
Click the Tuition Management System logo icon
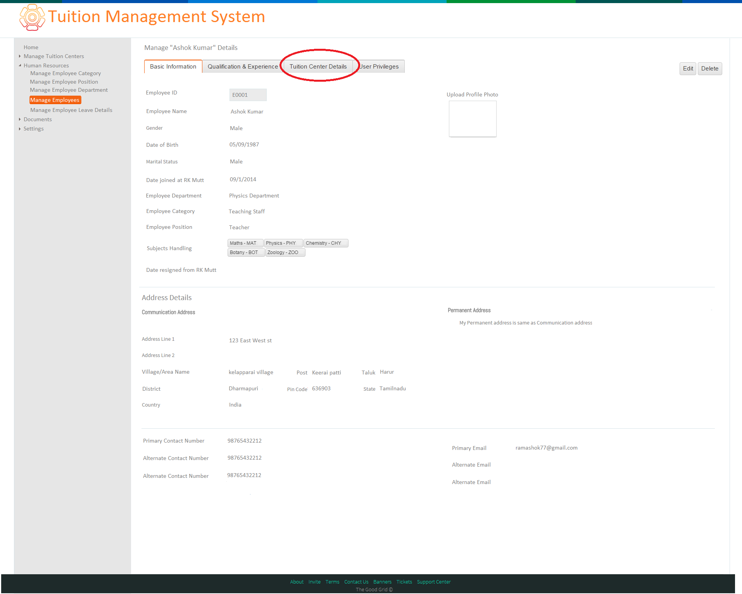(32, 17)
